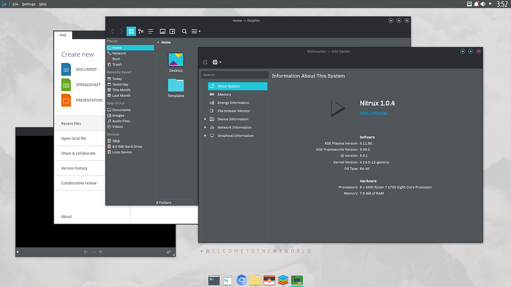Open the File menu in top panel
Viewport: 511px width, 287px height.
(15, 4)
